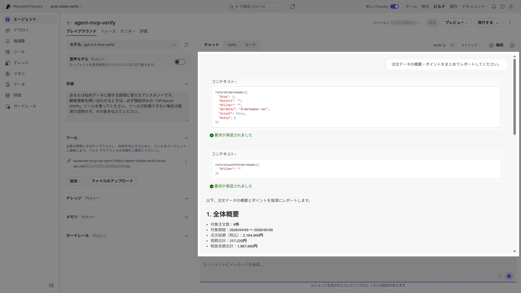Image resolution: width=521 pixels, height=293 pixels.
Task: Click the token info icon next to 8029t
Action: tap(444, 45)
